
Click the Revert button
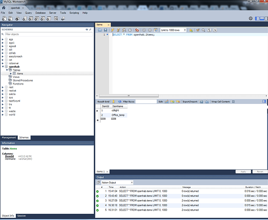tap(260, 172)
